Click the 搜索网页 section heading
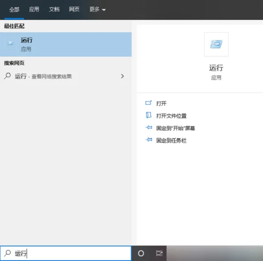263x261 pixels. pos(14,63)
